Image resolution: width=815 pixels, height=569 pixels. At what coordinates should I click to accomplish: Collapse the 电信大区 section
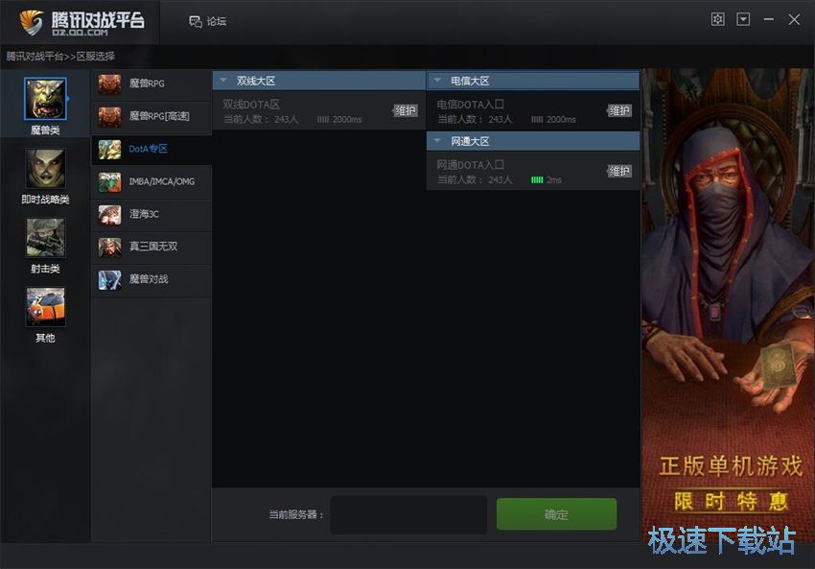point(437,81)
